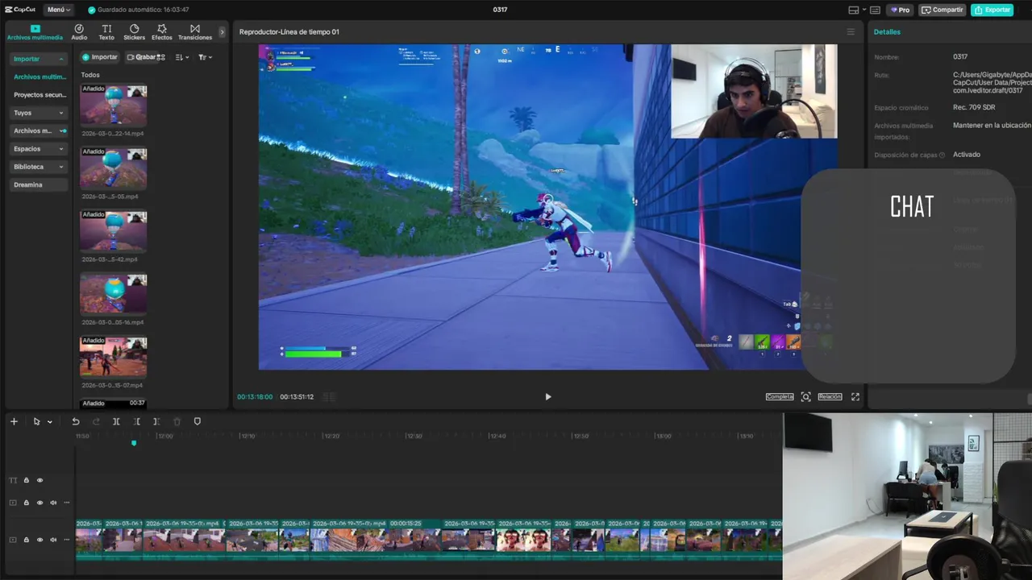1032x580 pixels.
Task: Split clip at playhead
Action: [x=116, y=421]
